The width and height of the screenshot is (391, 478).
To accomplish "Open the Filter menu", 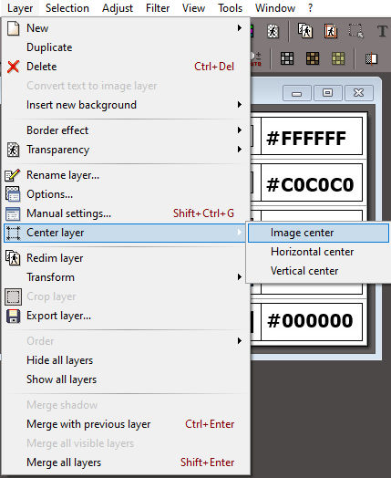I will tap(158, 8).
